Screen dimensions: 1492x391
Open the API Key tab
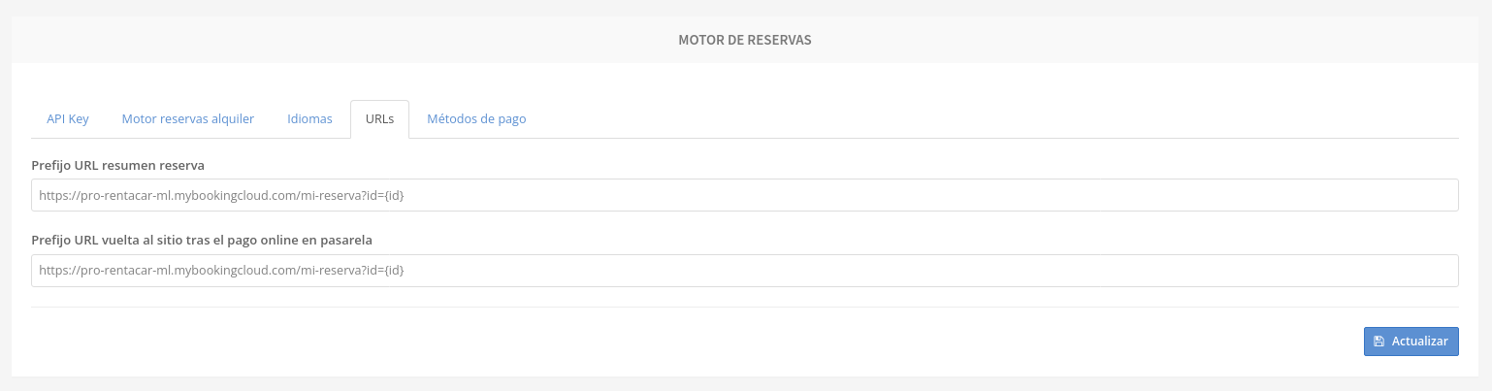tap(68, 119)
